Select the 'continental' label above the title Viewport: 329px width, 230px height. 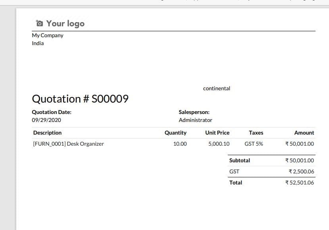(x=217, y=88)
